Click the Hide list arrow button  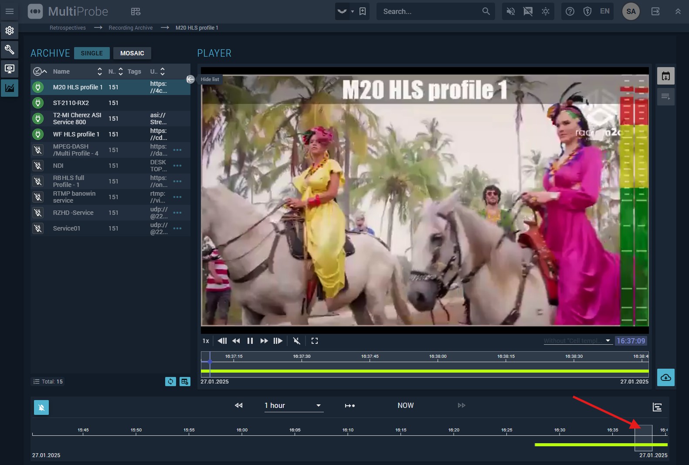point(190,79)
